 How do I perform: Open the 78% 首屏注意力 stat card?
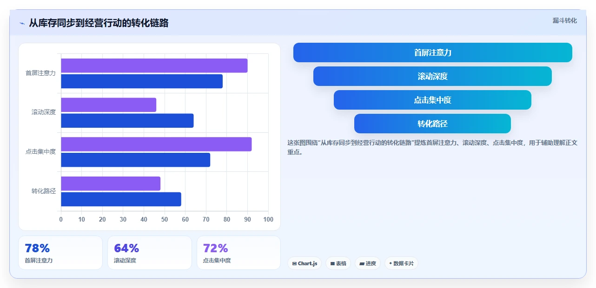tap(60, 253)
